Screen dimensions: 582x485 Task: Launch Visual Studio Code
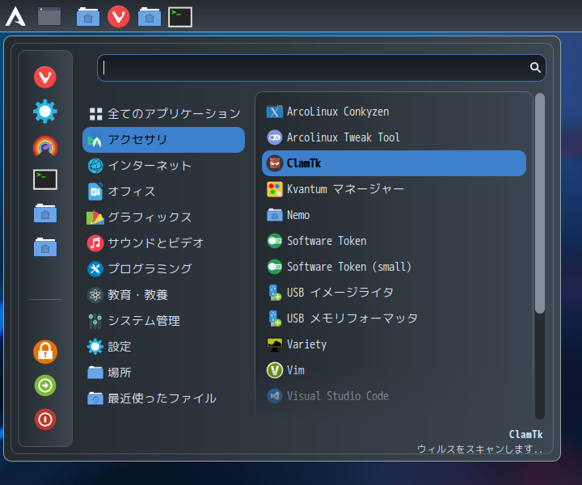coord(394,396)
